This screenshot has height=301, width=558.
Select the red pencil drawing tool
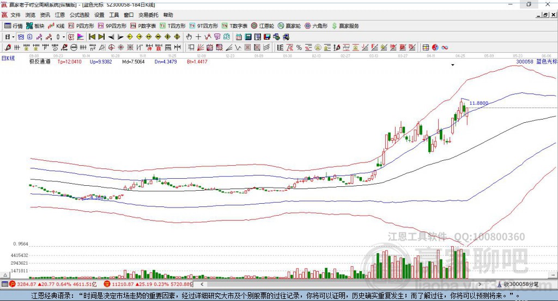click(8, 47)
